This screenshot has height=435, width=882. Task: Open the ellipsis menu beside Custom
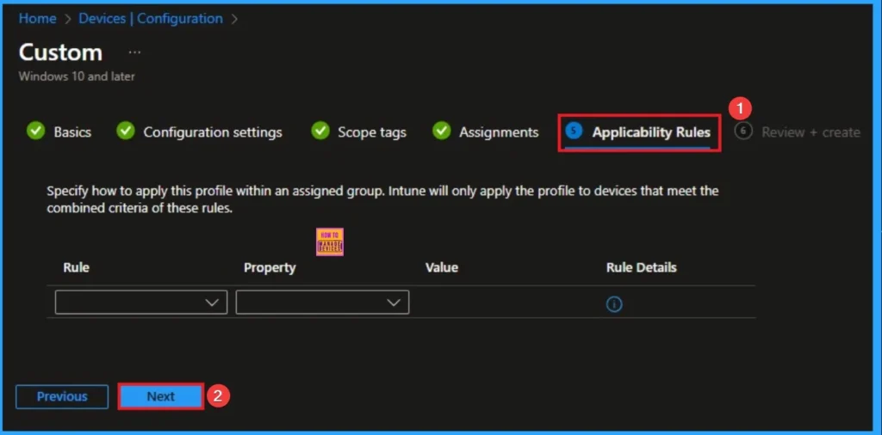point(134,52)
